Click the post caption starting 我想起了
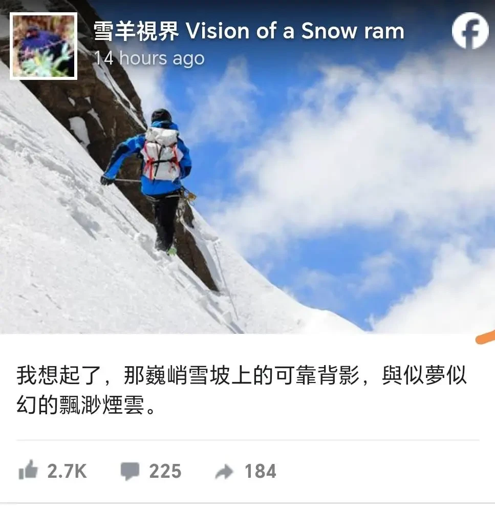Viewport: 495px width, 508px height. [242, 390]
